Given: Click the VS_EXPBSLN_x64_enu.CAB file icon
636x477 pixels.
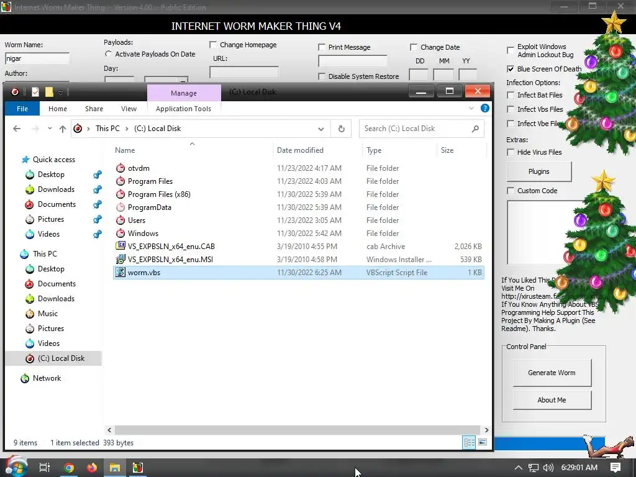Looking at the screenshot, I should tap(120, 246).
